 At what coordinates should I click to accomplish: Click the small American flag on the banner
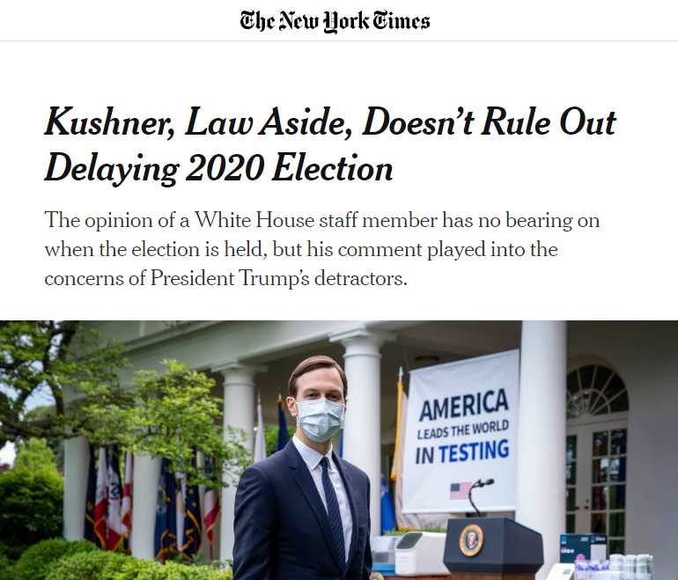(460, 490)
